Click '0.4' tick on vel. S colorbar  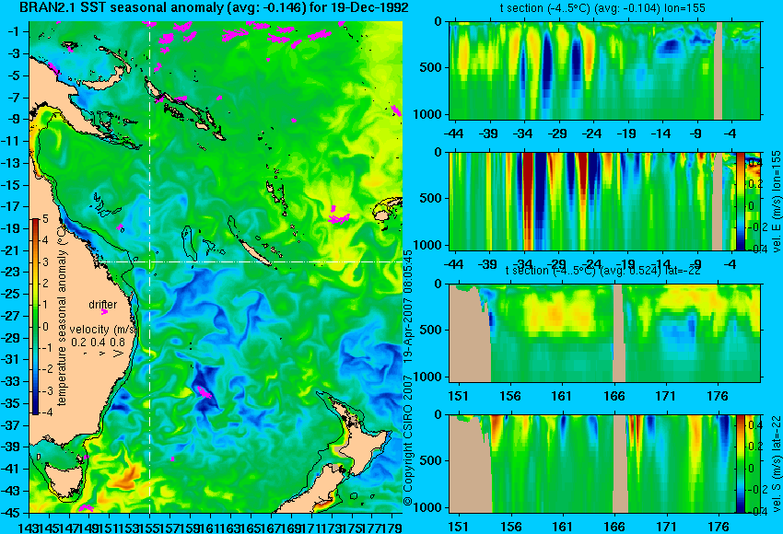(754, 424)
